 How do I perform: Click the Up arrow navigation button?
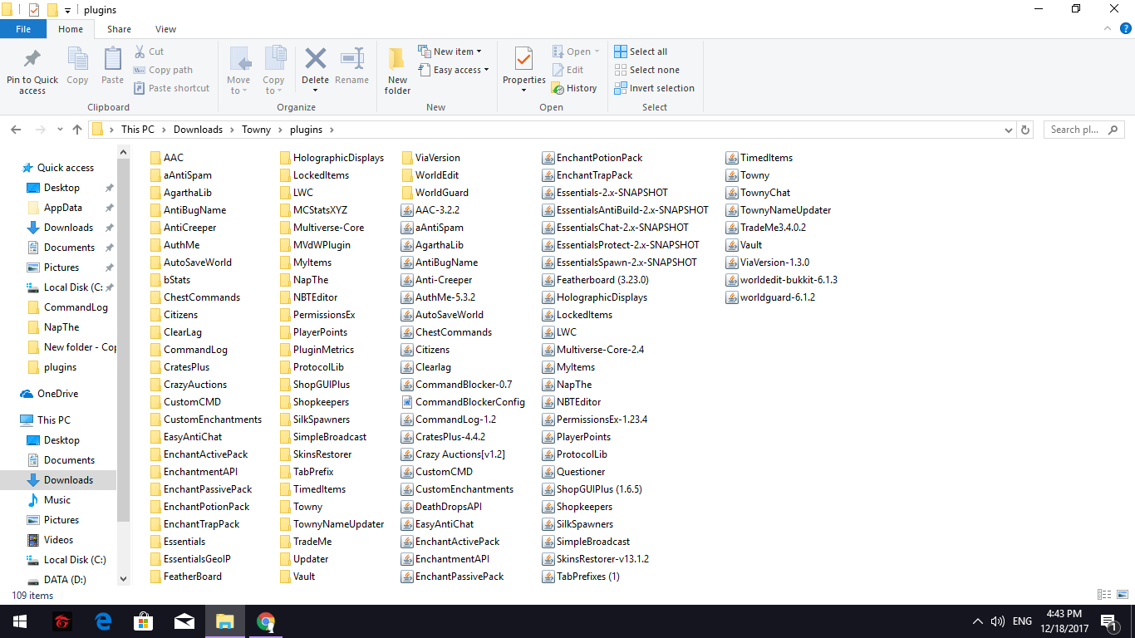click(x=77, y=130)
